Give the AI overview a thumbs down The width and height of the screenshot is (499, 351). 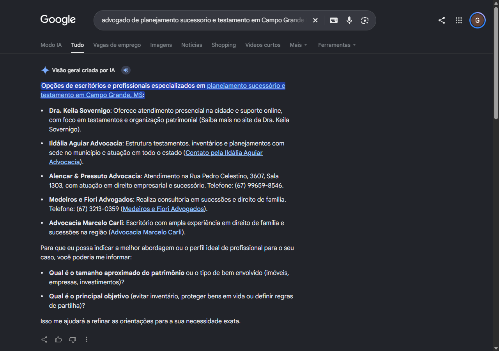73,339
